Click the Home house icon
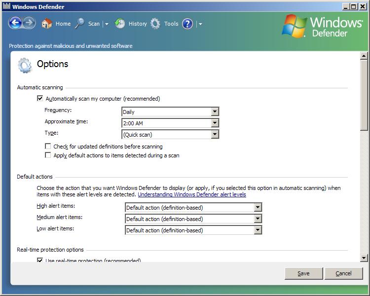370x296 pixels. [x=46, y=24]
